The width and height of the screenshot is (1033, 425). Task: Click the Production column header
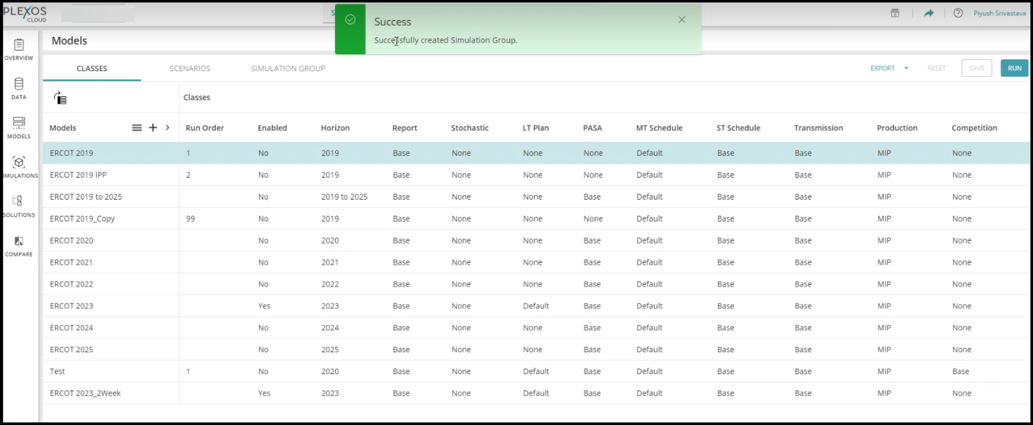click(897, 128)
